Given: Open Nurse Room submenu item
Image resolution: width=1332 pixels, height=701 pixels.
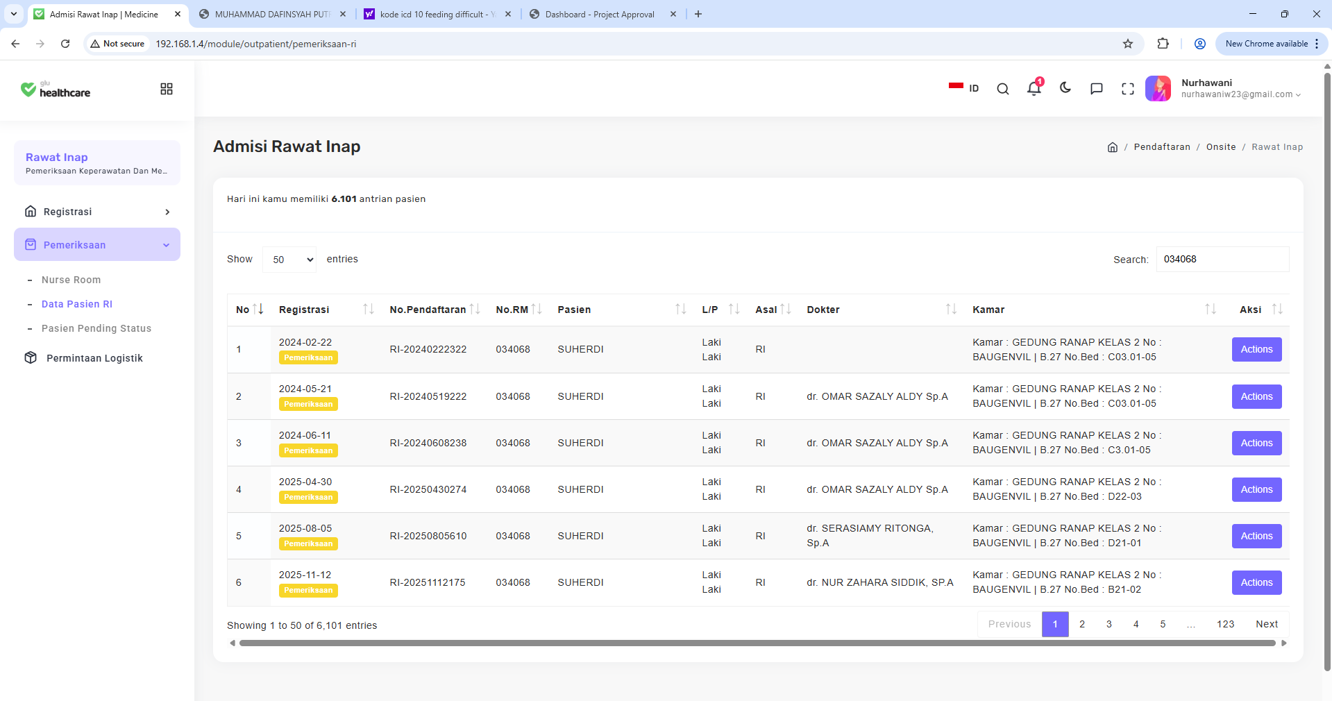Looking at the screenshot, I should (71, 280).
